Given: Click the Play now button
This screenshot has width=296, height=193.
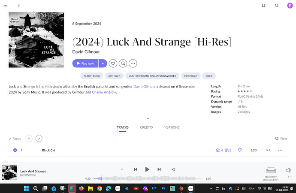Looking at the screenshot, I should [x=85, y=63].
